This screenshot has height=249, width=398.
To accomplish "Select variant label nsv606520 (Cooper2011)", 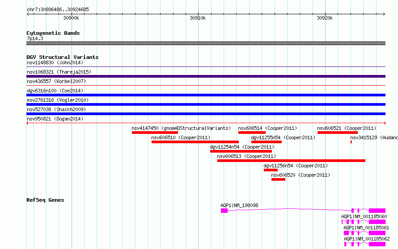I will pos(301,175).
